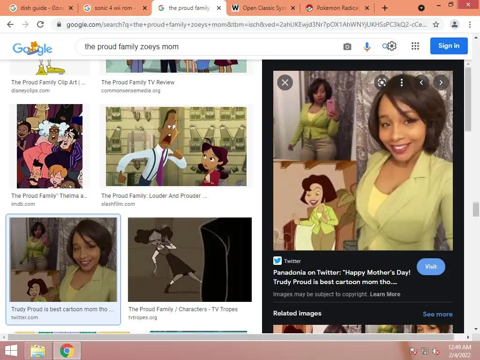Click large preview image of Trudy cosplay

click(363, 160)
